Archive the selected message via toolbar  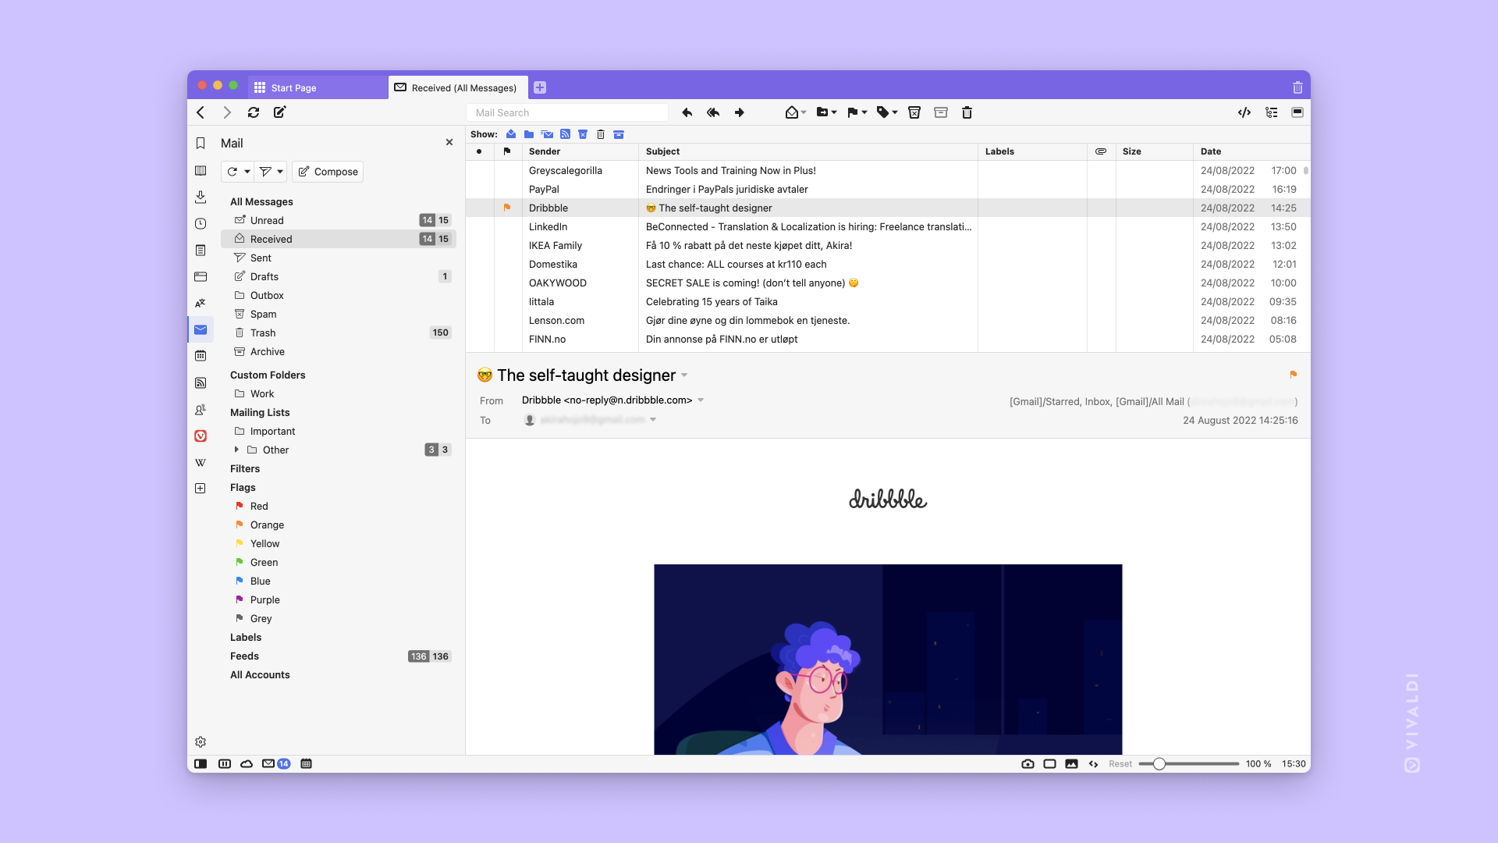click(941, 112)
